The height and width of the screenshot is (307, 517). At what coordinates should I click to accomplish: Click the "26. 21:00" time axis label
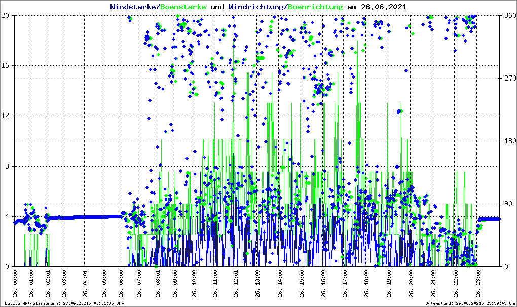[433, 283]
